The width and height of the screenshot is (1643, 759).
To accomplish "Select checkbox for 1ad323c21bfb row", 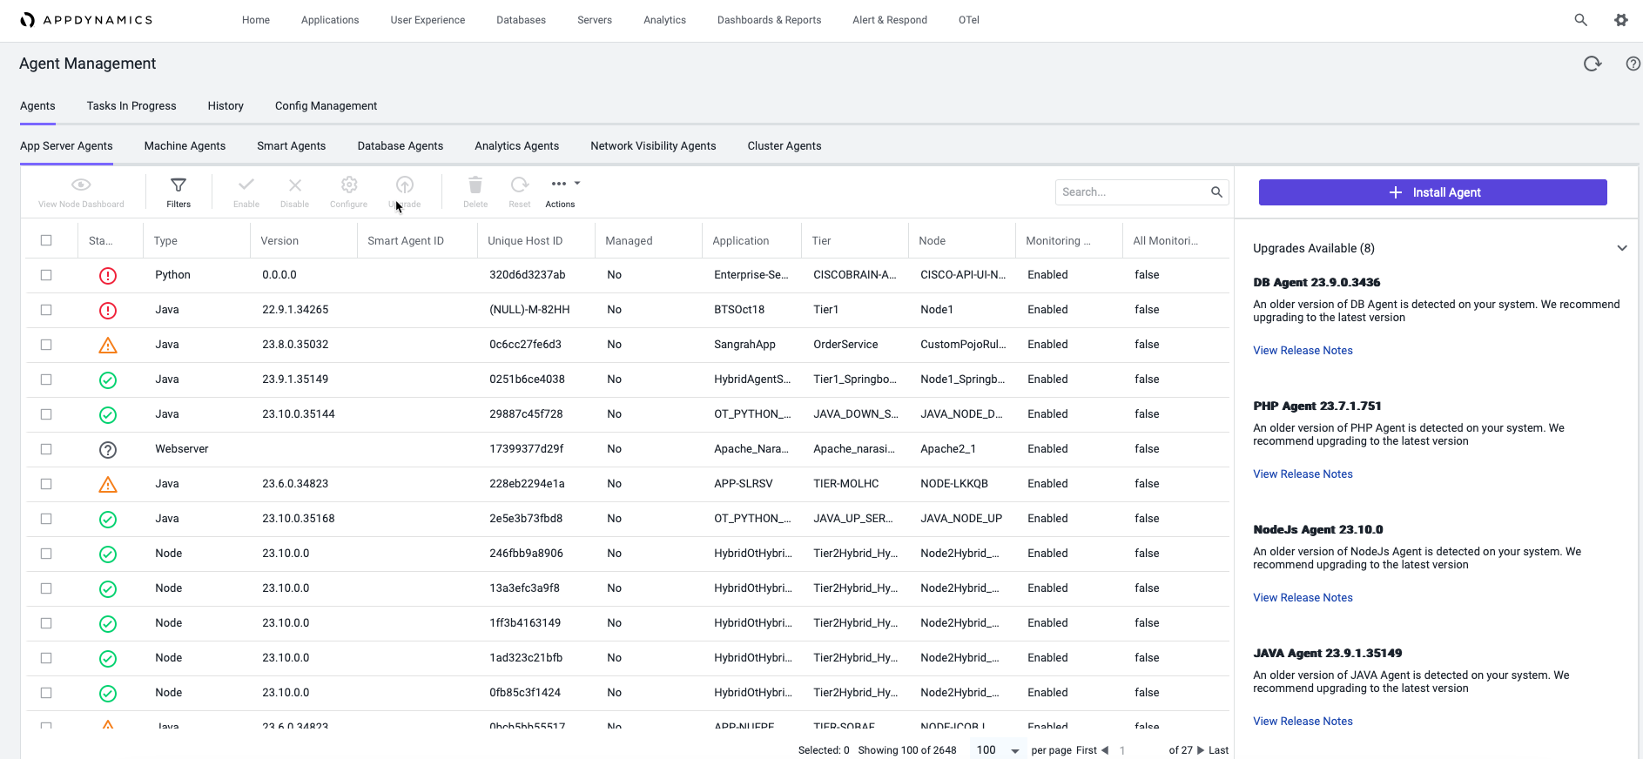I will tap(46, 658).
